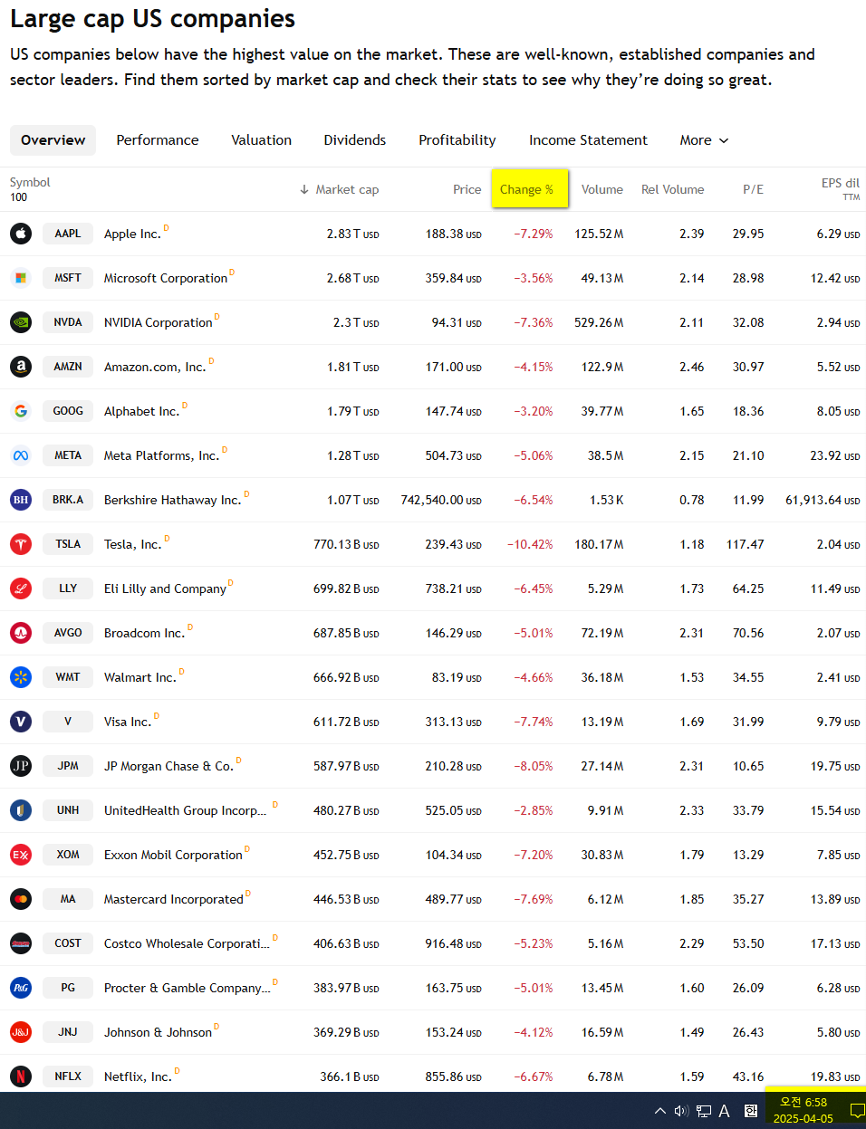Screen dimensions: 866x1129
Task: Switch to the Valuation tab
Action: click(261, 140)
